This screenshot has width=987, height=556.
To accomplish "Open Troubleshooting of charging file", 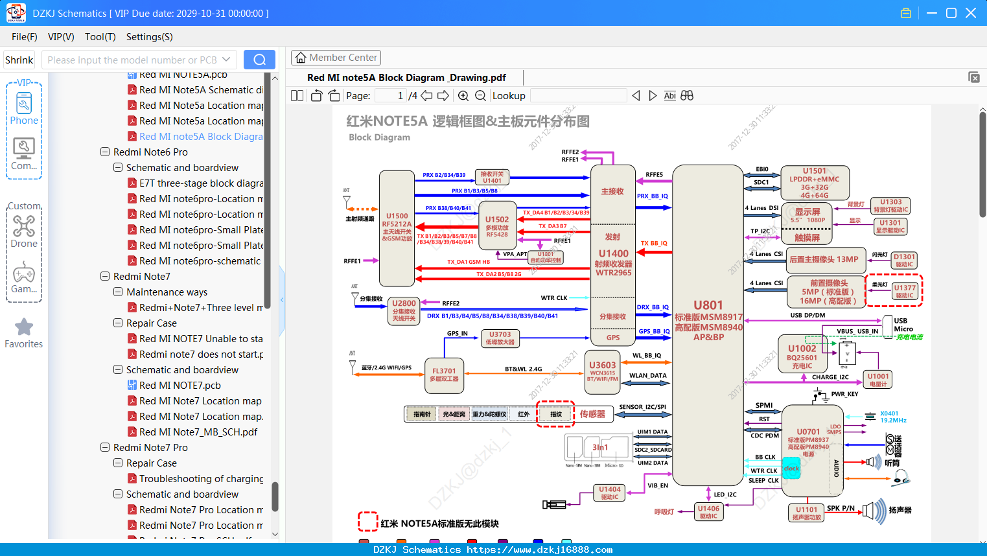I will [201, 479].
